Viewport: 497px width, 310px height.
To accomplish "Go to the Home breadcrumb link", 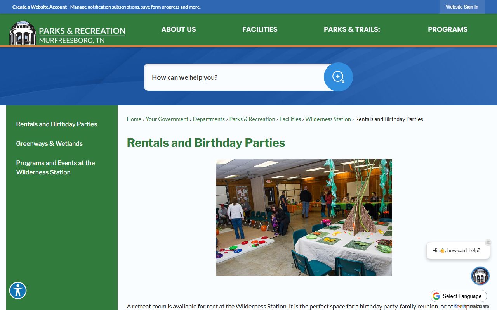I will click(x=134, y=119).
